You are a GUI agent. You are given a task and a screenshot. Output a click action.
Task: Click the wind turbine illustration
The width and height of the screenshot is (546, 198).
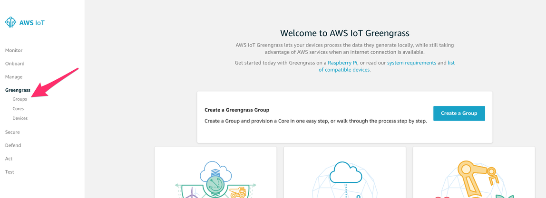pyautogui.click(x=191, y=193)
